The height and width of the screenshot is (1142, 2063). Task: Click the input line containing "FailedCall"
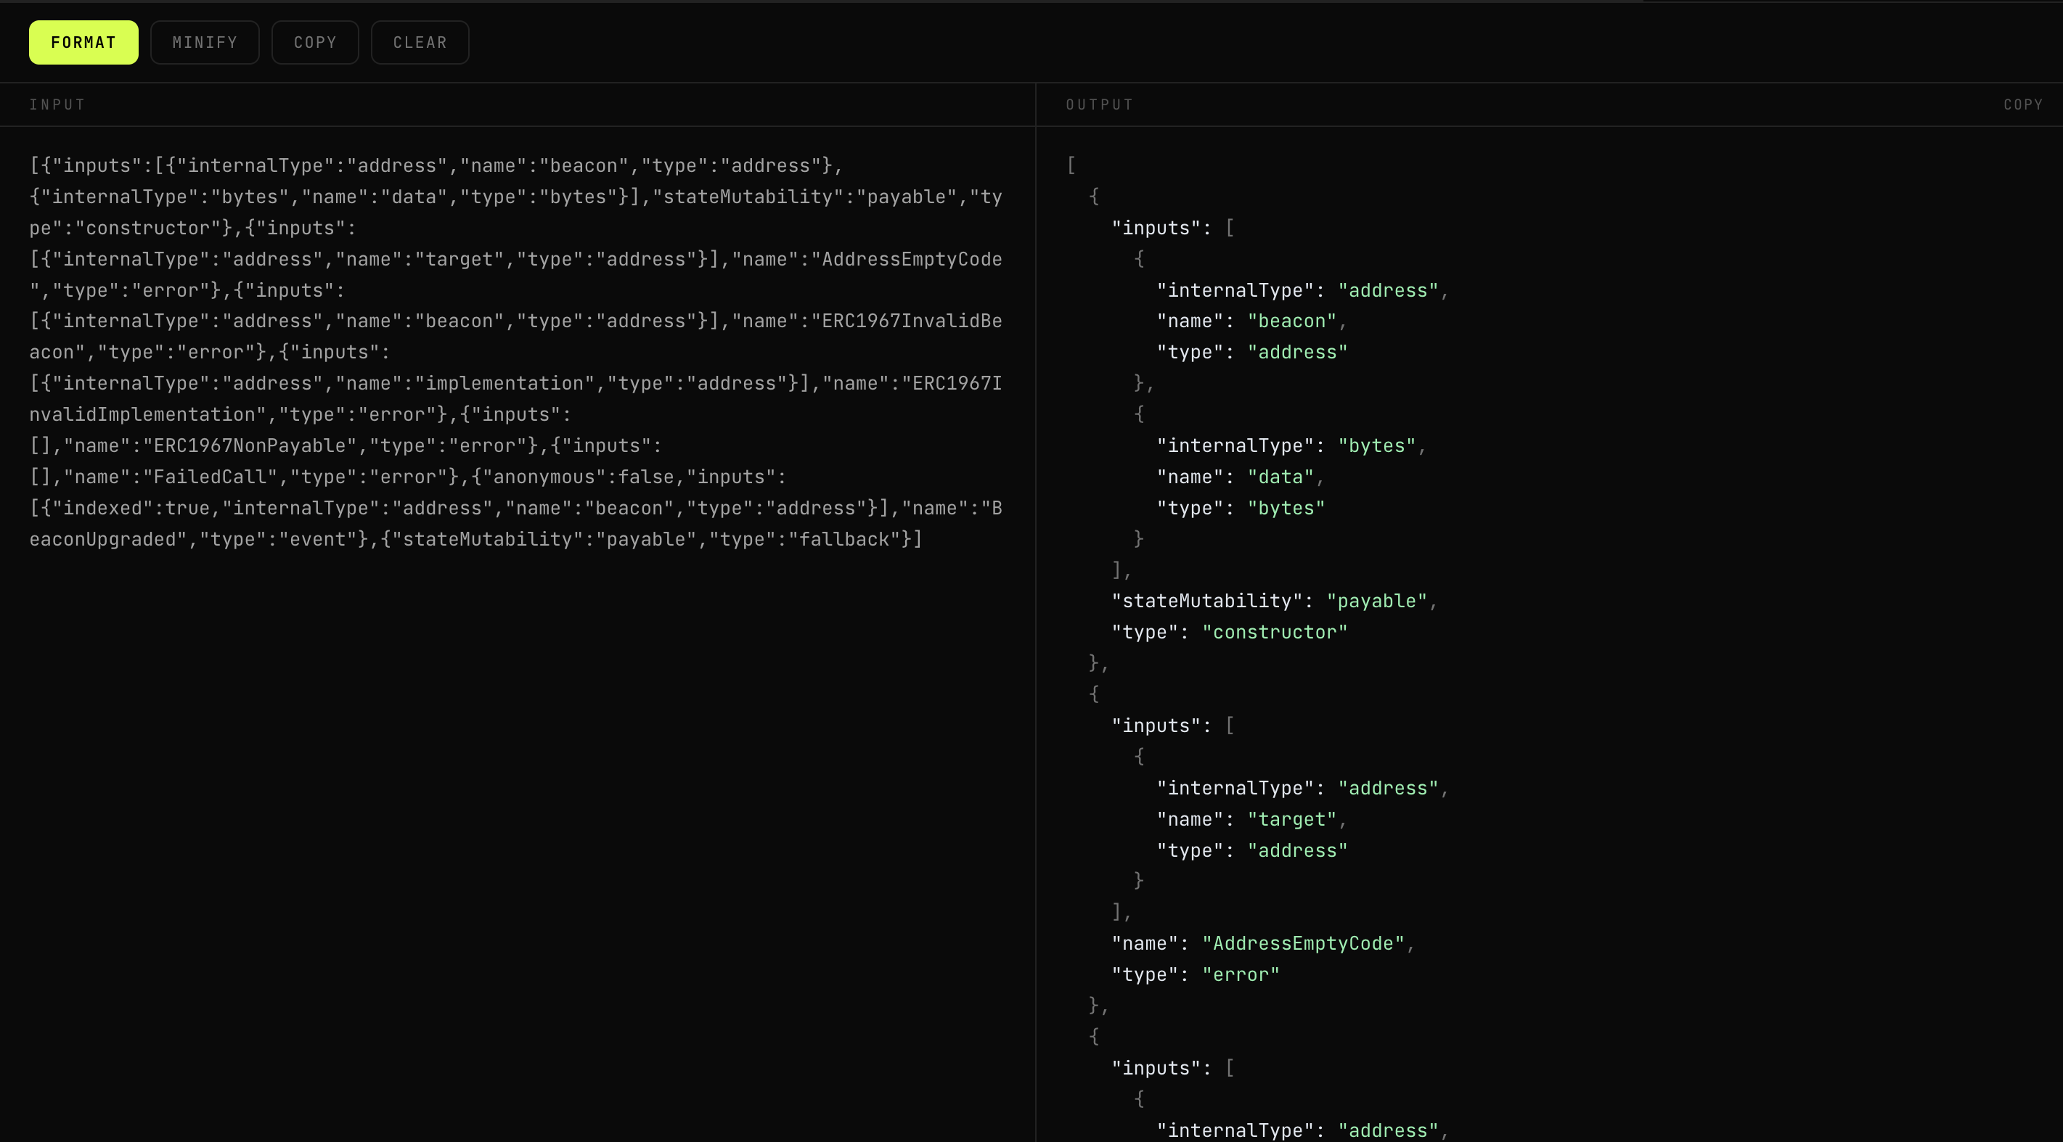(x=408, y=477)
